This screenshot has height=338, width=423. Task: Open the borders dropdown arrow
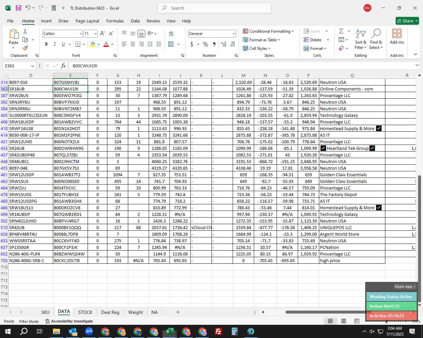pos(84,44)
